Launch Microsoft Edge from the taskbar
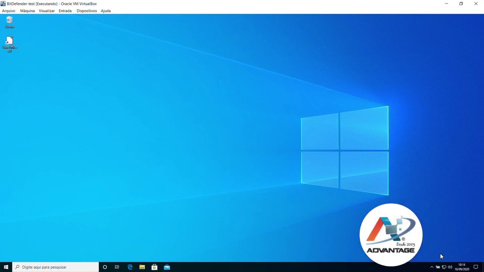This screenshot has height=272, width=484. pos(130,267)
